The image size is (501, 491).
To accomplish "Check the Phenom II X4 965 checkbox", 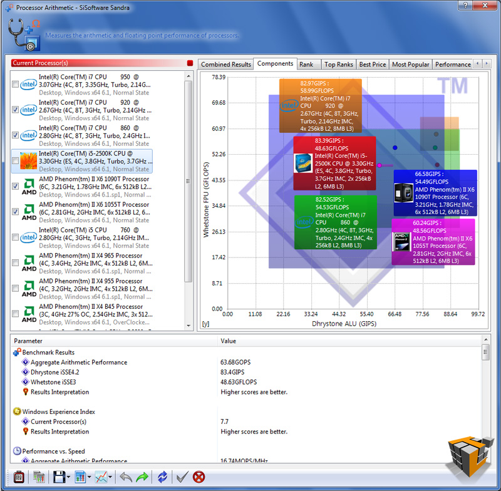I will [x=15, y=263].
